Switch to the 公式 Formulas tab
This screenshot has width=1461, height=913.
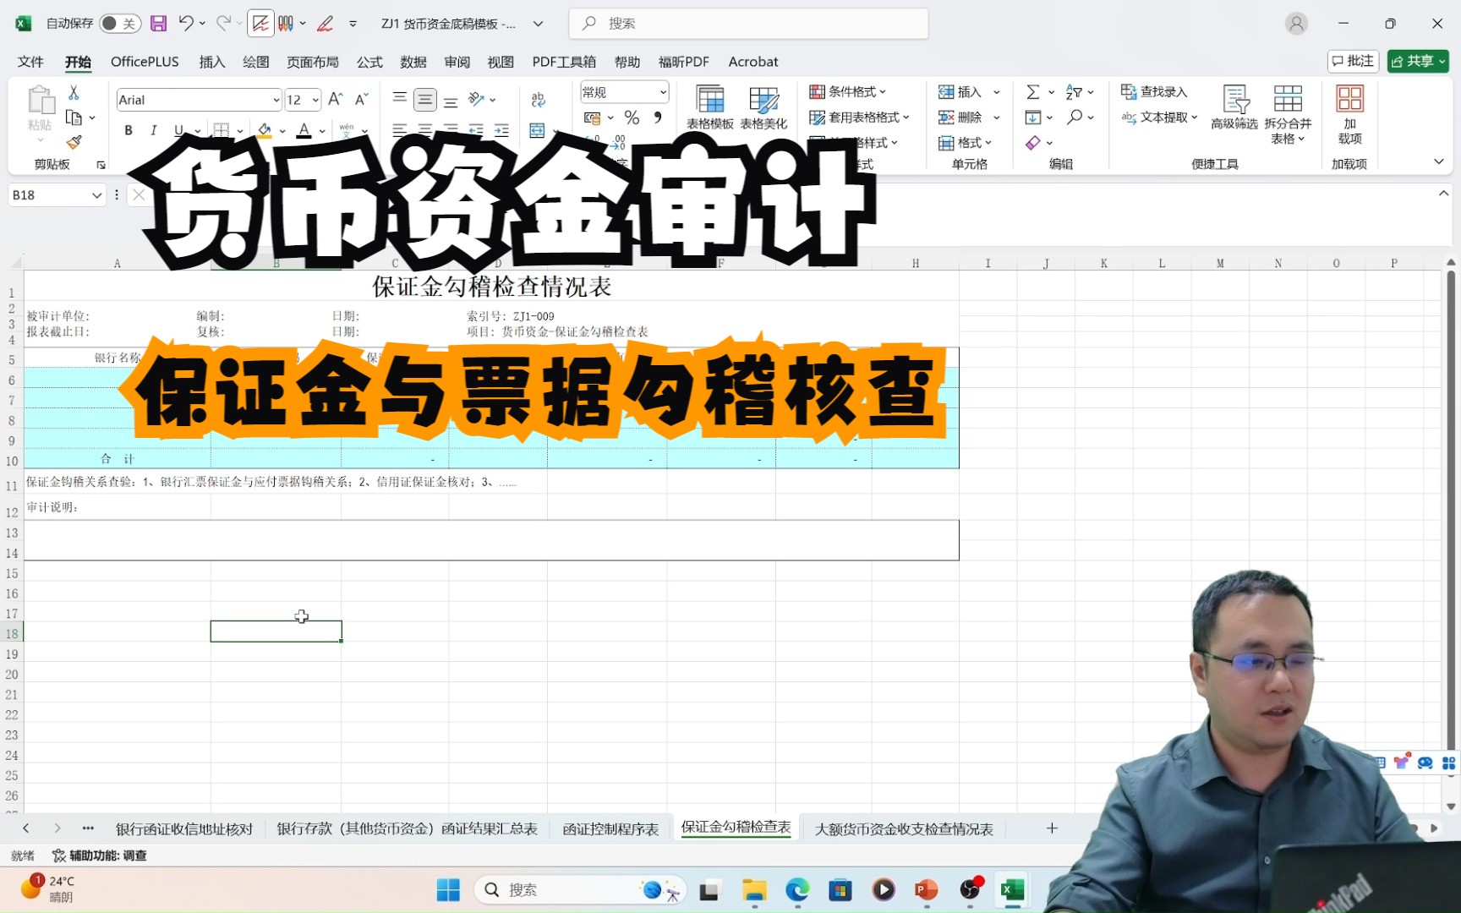(x=369, y=62)
